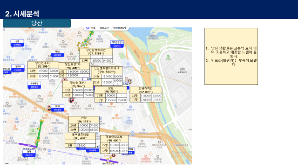Screen dimensions: 298x167
Task: Click the 346세대 래미안당산 marker
Action: [x=117, y=44]
